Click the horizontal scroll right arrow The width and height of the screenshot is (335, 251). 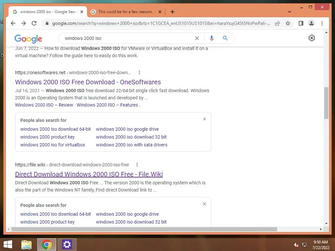coord(321,229)
